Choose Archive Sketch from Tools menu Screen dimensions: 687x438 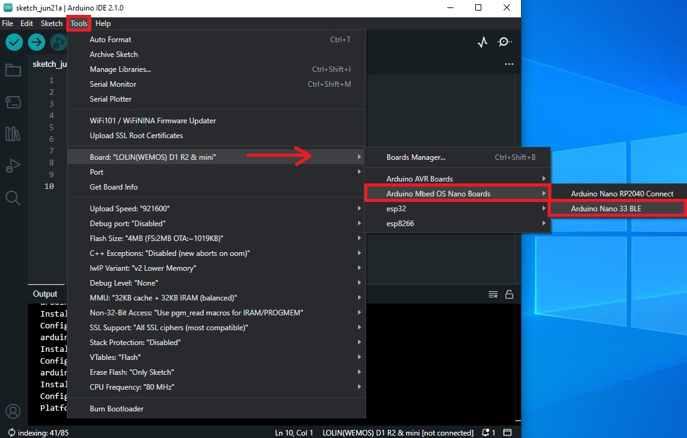(216, 55)
